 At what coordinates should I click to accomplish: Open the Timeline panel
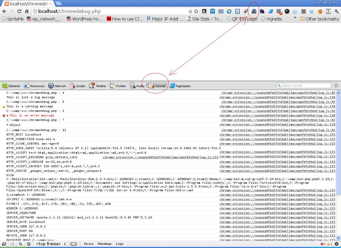pos(97,86)
